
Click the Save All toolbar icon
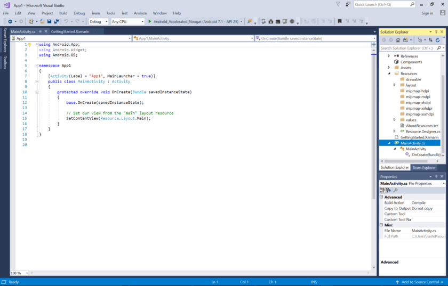click(57, 21)
